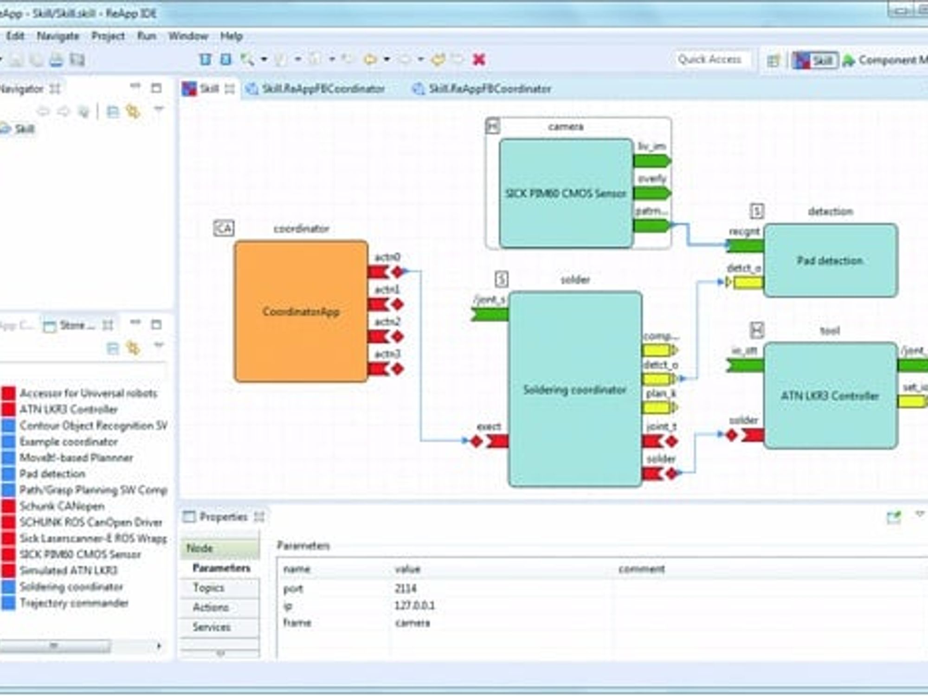
Task: Open the Skill perspective button
Action: coord(815,60)
